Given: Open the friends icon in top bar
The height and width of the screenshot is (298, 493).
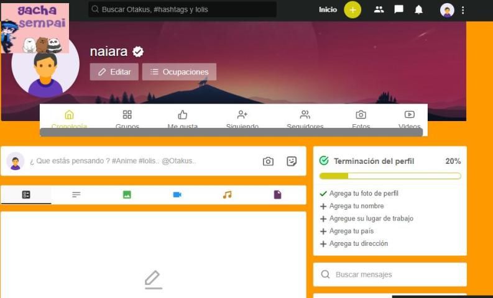Looking at the screenshot, I should coord(379,10).
